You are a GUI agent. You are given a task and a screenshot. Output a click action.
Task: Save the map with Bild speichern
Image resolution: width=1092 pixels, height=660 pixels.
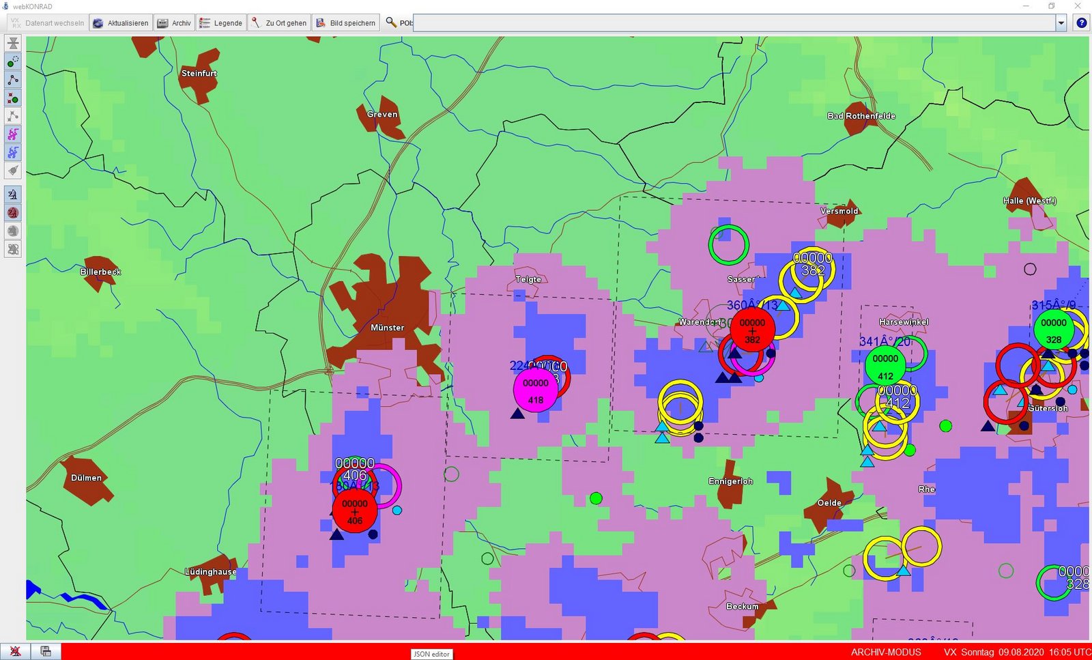(345, 23)
